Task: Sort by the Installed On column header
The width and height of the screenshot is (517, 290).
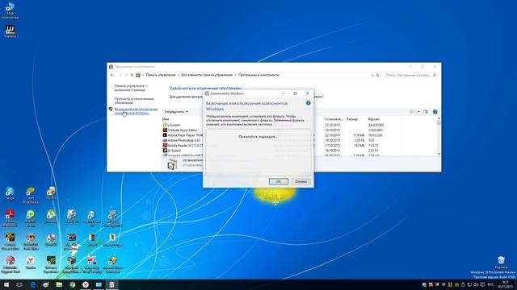Action: click(334, 119)
